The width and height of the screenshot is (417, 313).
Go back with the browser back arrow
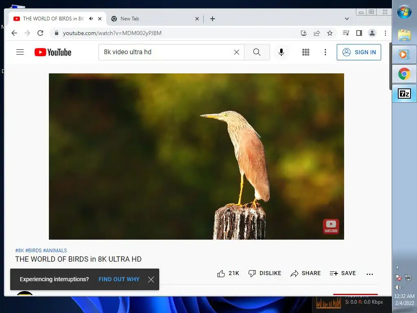pyautogui.click(x=14, y=33)
